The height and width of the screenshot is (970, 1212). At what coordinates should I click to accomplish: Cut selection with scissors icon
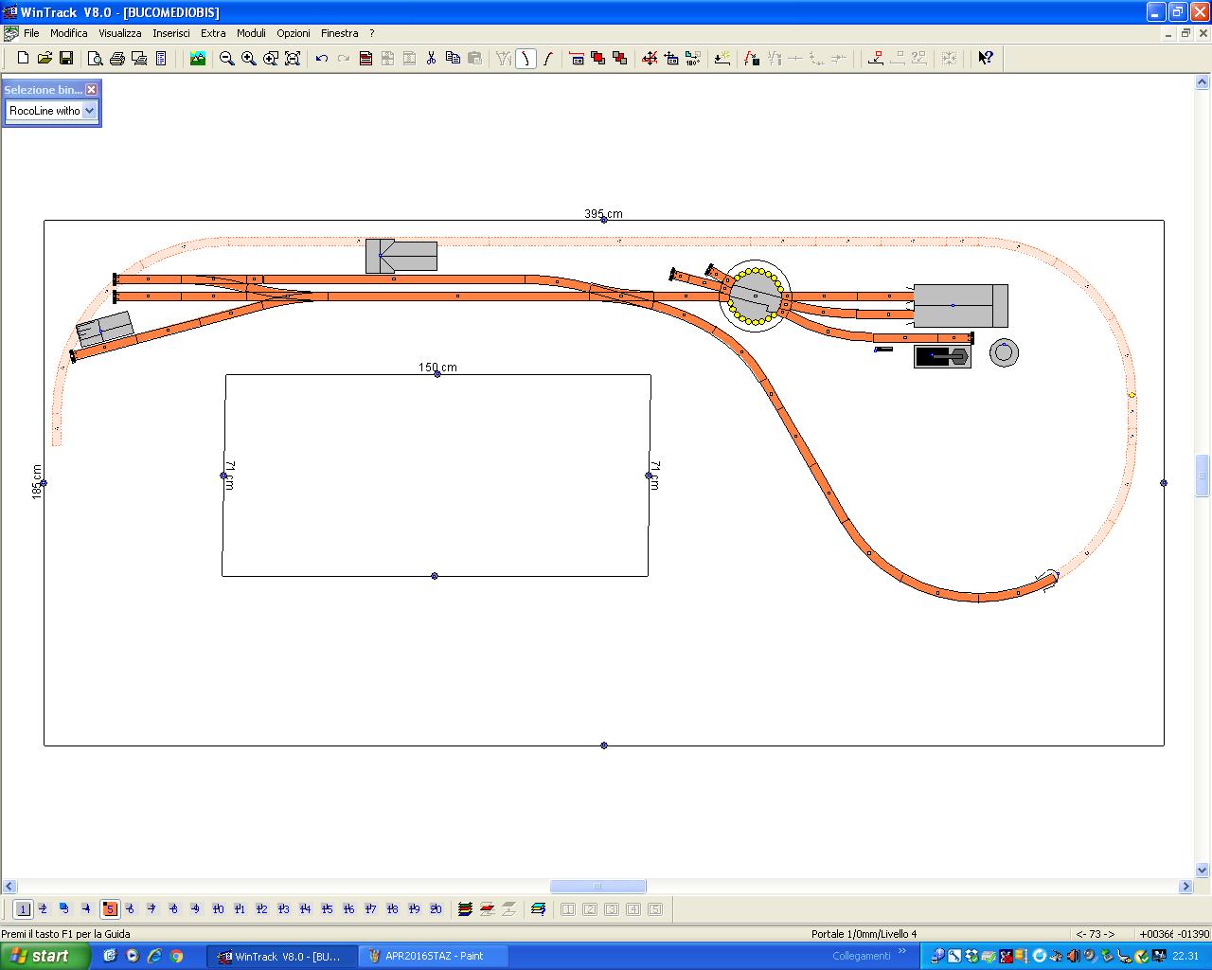pos(431,58)
